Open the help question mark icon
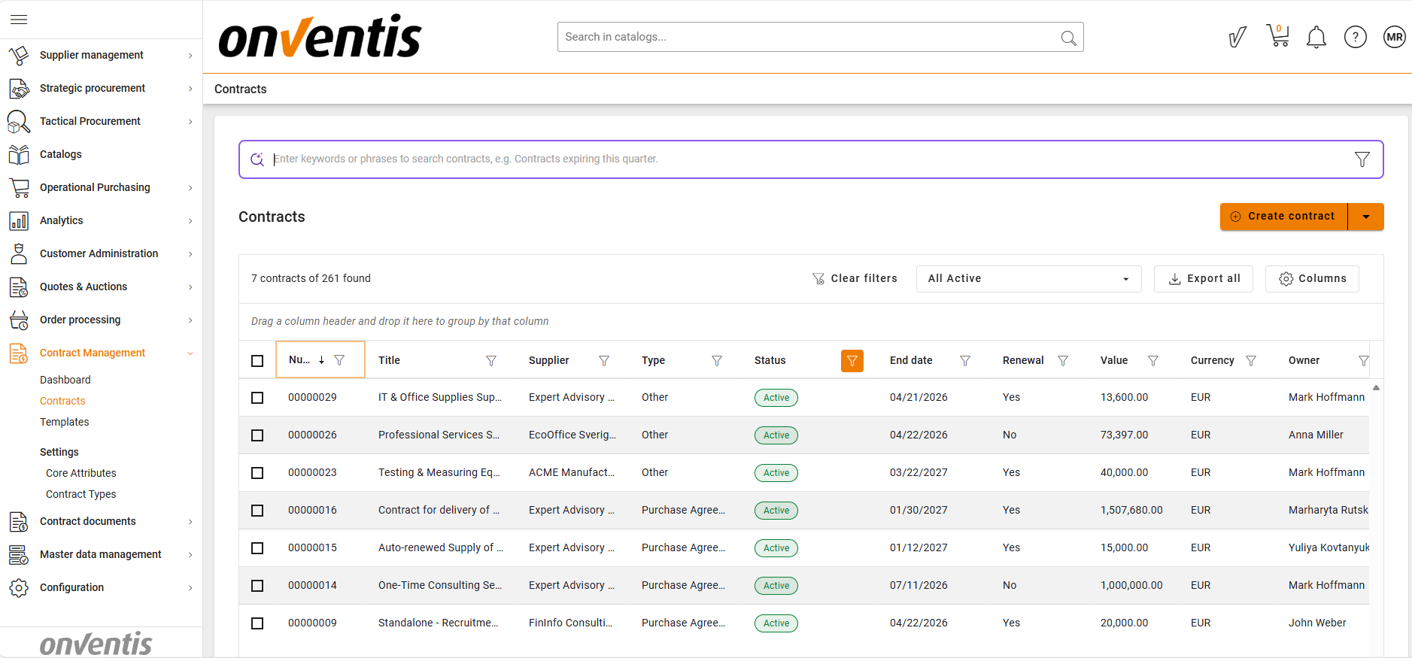Screen dimensions: 1412x658 click(1355, 37)
